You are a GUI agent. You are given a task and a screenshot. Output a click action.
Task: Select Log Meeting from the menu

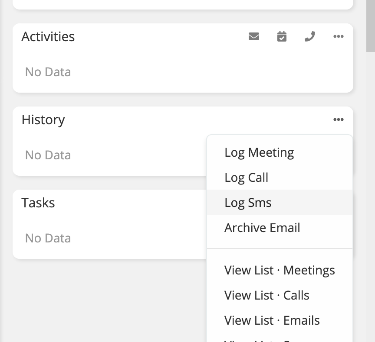pos(259,152)
